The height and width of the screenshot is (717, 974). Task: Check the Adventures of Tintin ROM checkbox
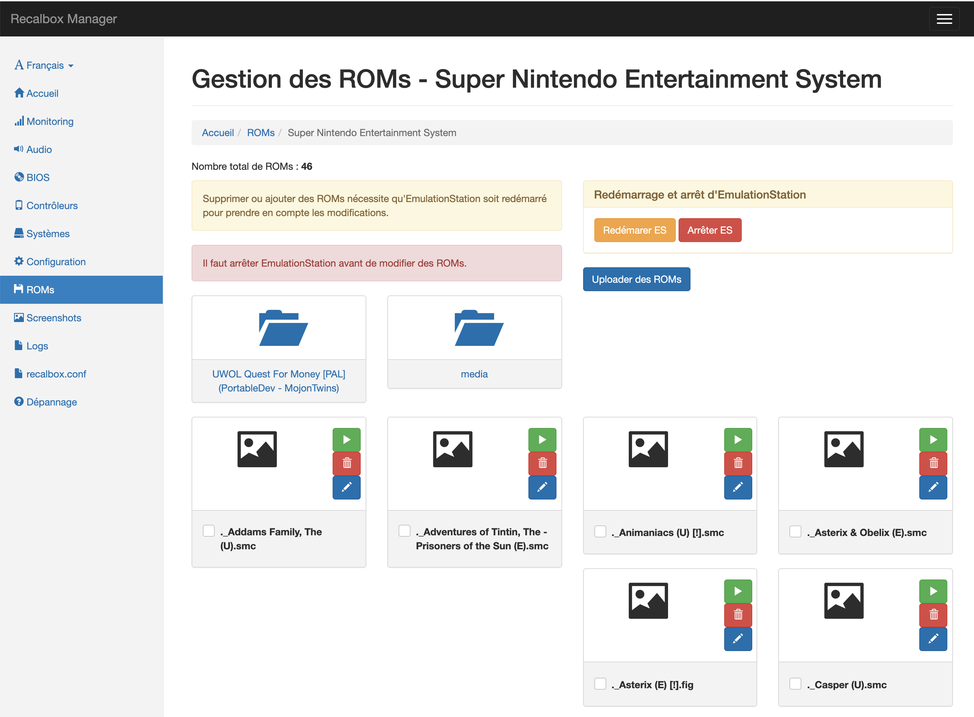405,531
